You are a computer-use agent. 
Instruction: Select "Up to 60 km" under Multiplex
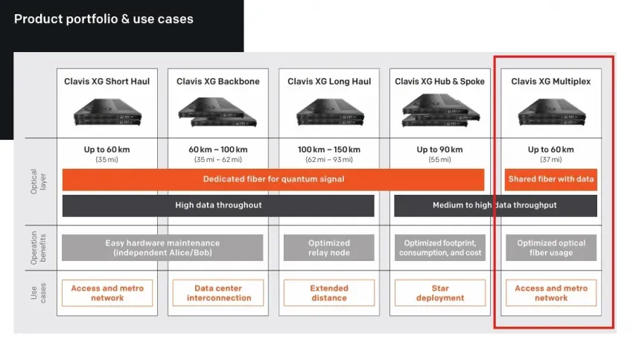pyautogui.click(x=550, y=149)
